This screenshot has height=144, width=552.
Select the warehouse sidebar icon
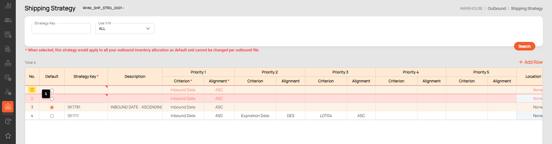8,107
